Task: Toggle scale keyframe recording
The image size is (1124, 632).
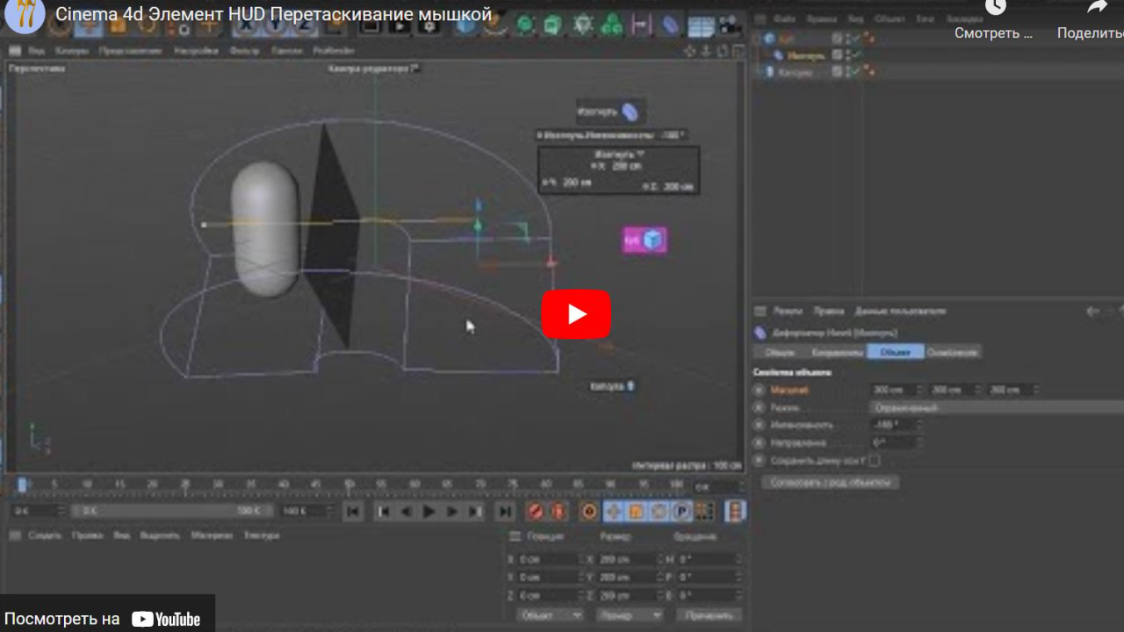Action: tap(637, 511)
